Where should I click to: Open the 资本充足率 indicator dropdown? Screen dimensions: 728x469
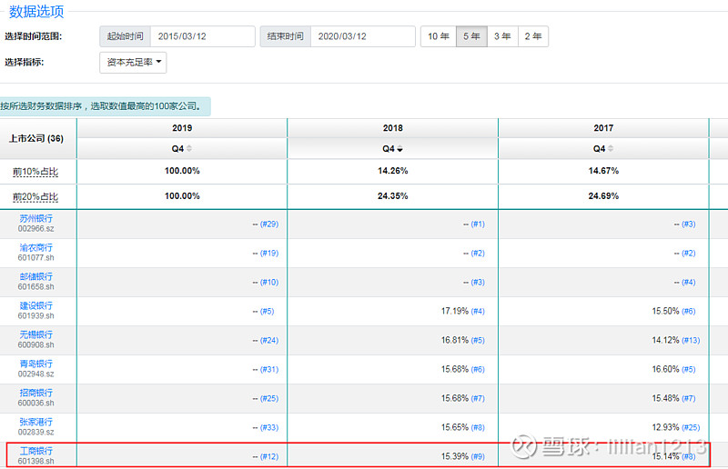point(133,63)
